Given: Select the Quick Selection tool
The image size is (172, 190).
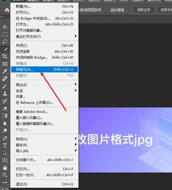Looking at the screenshot, I should tap(5, 49).
